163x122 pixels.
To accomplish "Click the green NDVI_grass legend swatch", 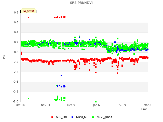I will coord(93,117).
